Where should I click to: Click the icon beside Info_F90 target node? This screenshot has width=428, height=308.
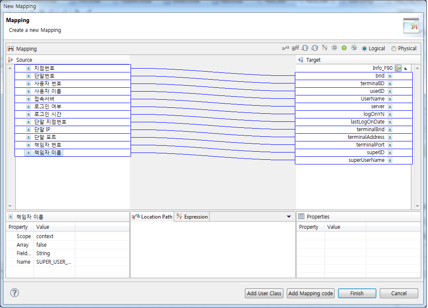click(397, 68)
